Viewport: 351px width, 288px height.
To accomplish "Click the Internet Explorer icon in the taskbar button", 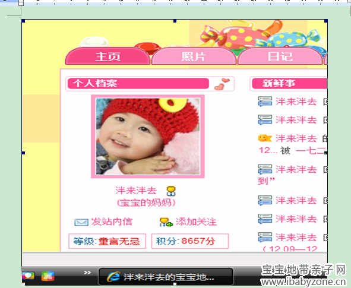I will (x=113, y=277).
